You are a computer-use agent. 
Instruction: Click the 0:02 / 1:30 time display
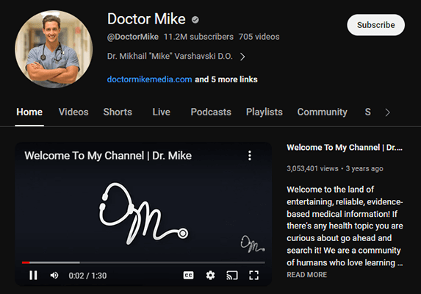point(87,276)
